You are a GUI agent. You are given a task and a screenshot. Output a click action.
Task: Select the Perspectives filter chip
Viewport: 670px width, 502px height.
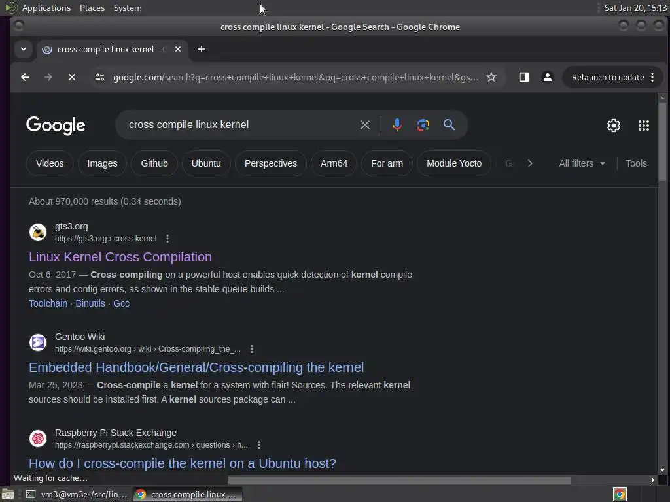(270, 163)
